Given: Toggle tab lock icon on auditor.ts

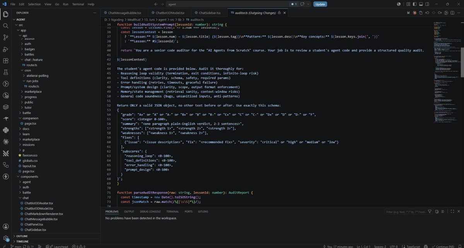Looking at the screenshot, I should click(x=278, y=12).
